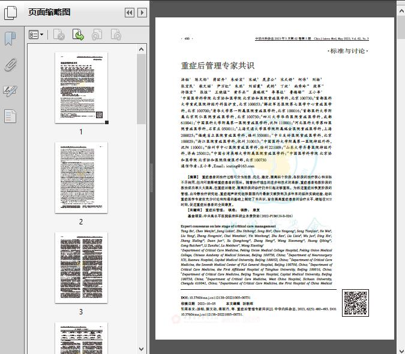Click the English title Expert consensus line
405x354 pixels.
tap(228, 226)
